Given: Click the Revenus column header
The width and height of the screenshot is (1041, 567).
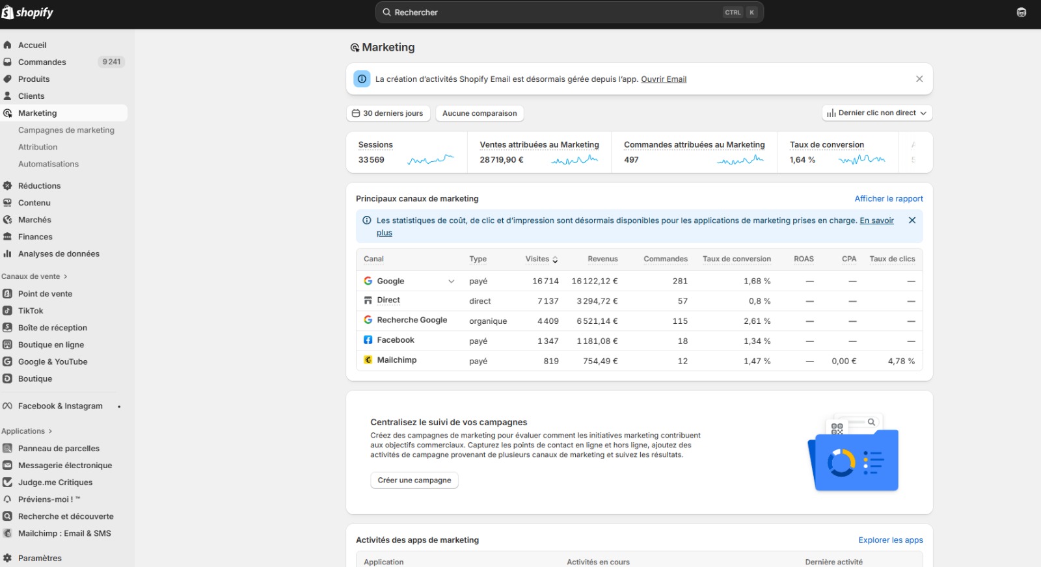Looking at the screenshot, I should pyautogui.click(x=602, y=259).
